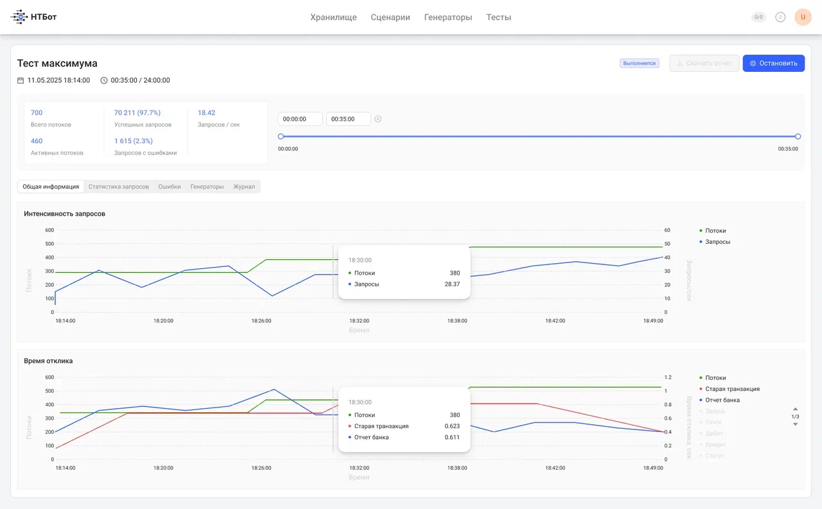Image resolution: width=822 pixels, height=509 pixels.
Task: Click the right handle of the time slider
Action: tap(798, 136)
